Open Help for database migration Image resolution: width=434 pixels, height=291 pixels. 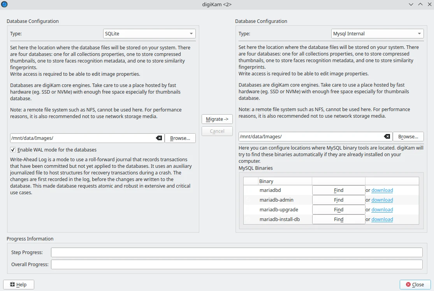[19, 284]
